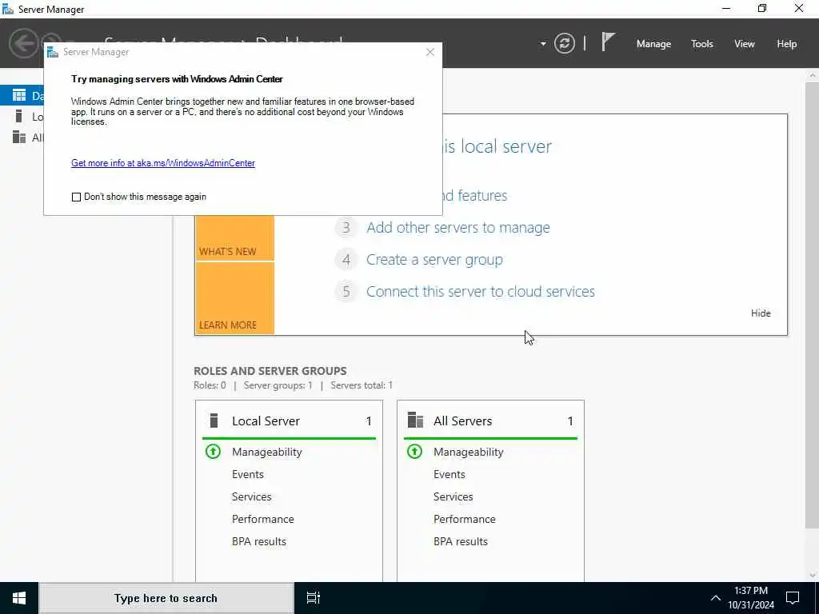This screenshot has height=614, width=819.
Task: Open Services in Local Server tile
Action: point(251,496)
